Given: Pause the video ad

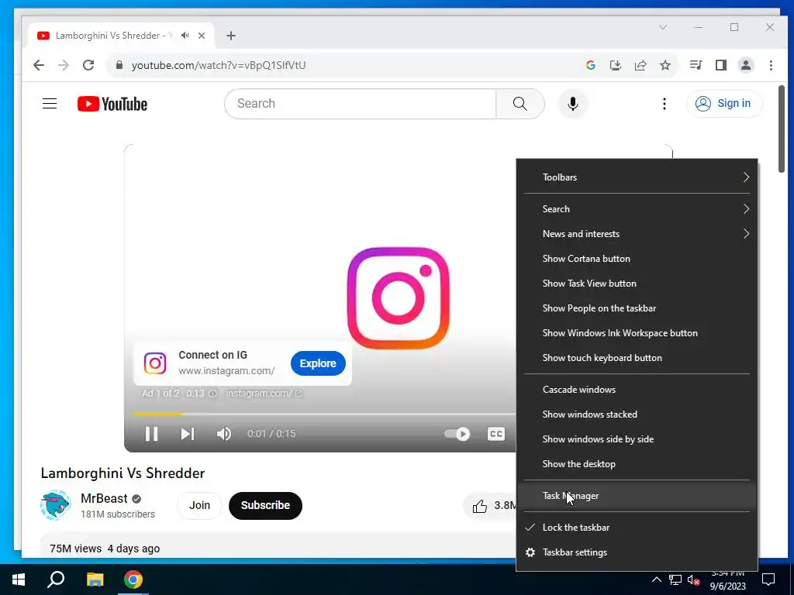Looking at the screenshot, I should [151, 434].
